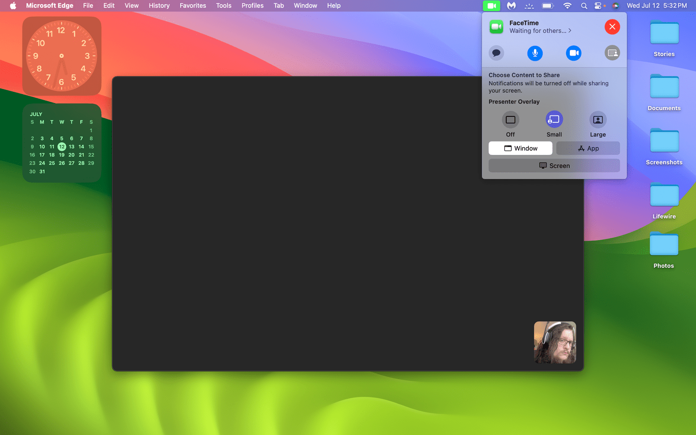This screenshot has height=435, width=696.
Task: Share the entire Screen
Action: tap(554, 166)
